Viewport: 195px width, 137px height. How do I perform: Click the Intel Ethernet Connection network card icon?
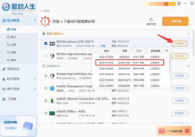52,101
